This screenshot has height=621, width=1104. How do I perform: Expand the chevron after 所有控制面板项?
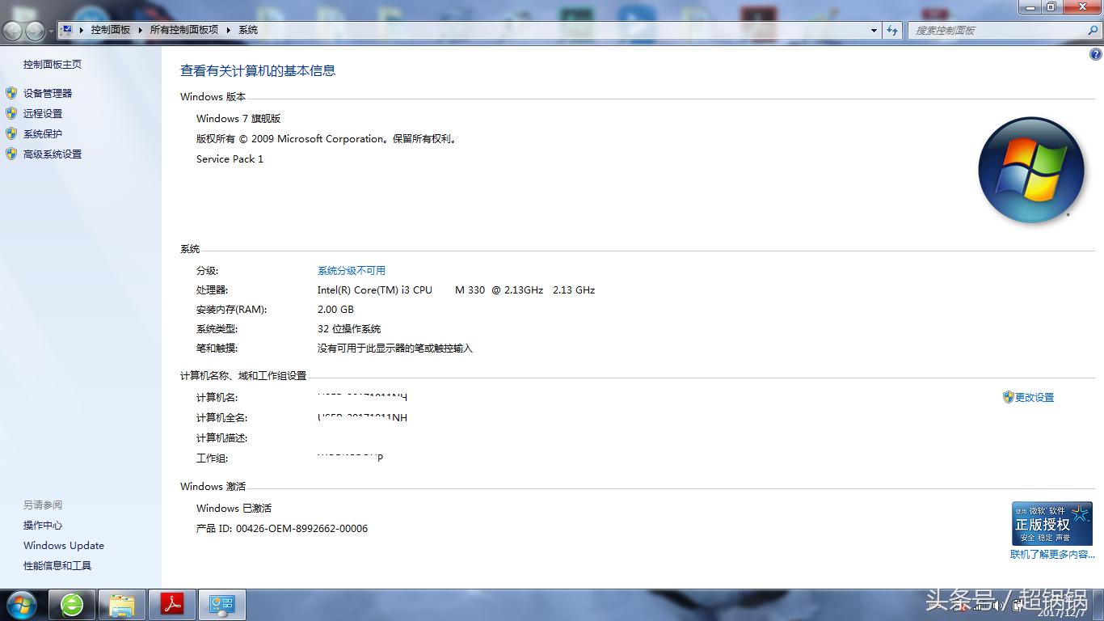227,30
